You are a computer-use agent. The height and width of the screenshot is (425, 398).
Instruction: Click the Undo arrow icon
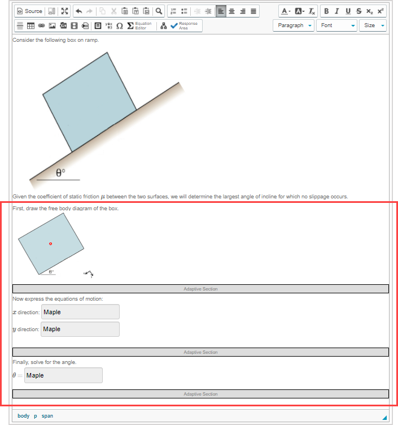coord(78,11)
